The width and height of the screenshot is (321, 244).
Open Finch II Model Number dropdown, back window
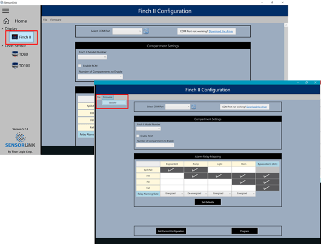(x=92, y=57)
